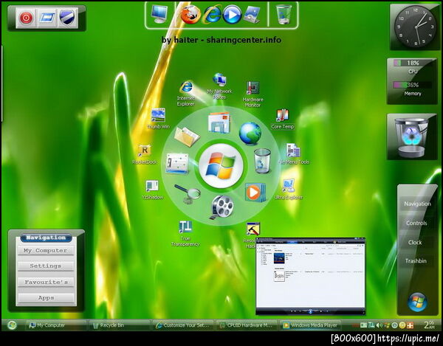443x346 pixels.
Task: Click the volume speaker icon in the system tray
Action: click(379, 325)
